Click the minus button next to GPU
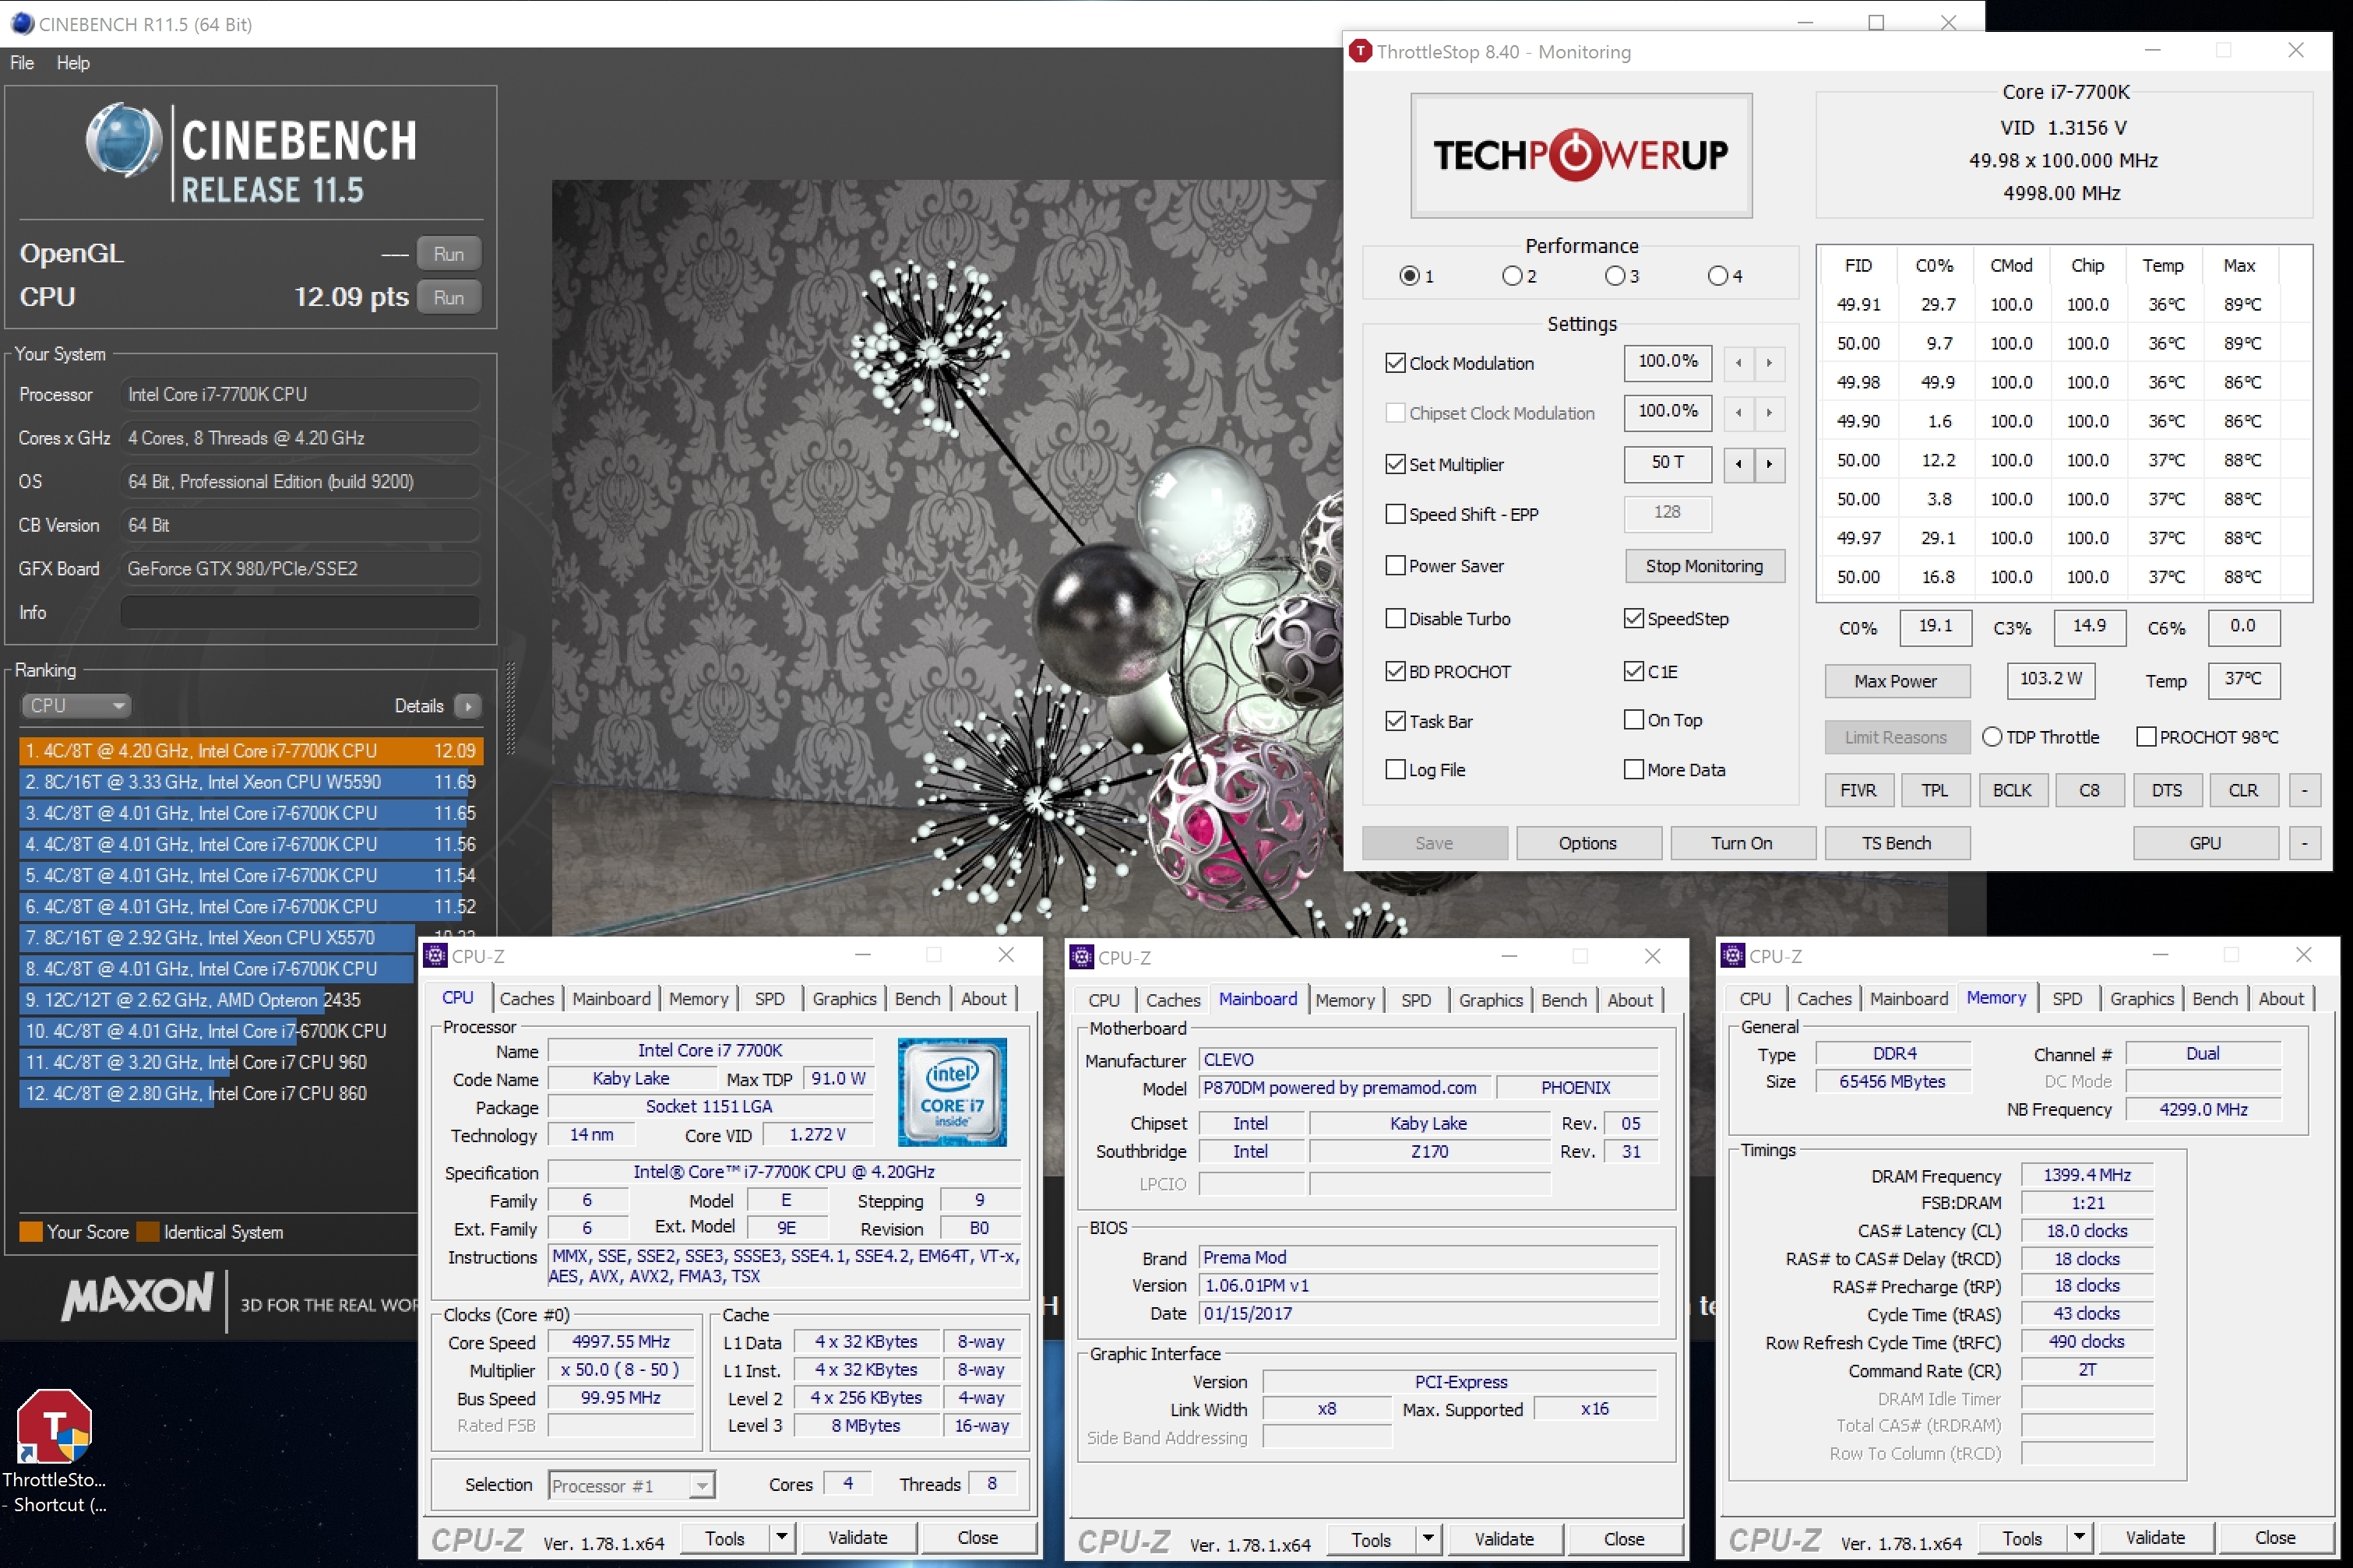 [2304, 843]
